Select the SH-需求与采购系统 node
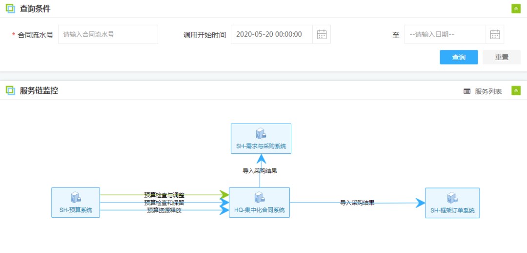 point(261,139)
